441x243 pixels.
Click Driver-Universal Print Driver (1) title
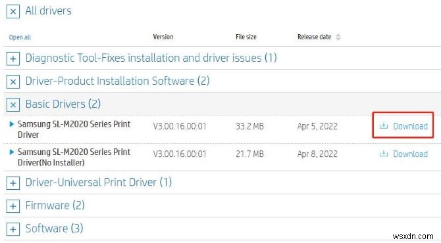[x=99, y=183]
